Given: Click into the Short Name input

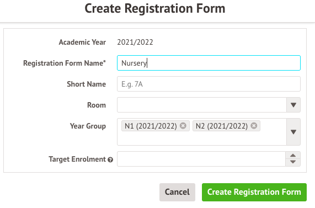Looking at the screenshot, I should (209, 84).
